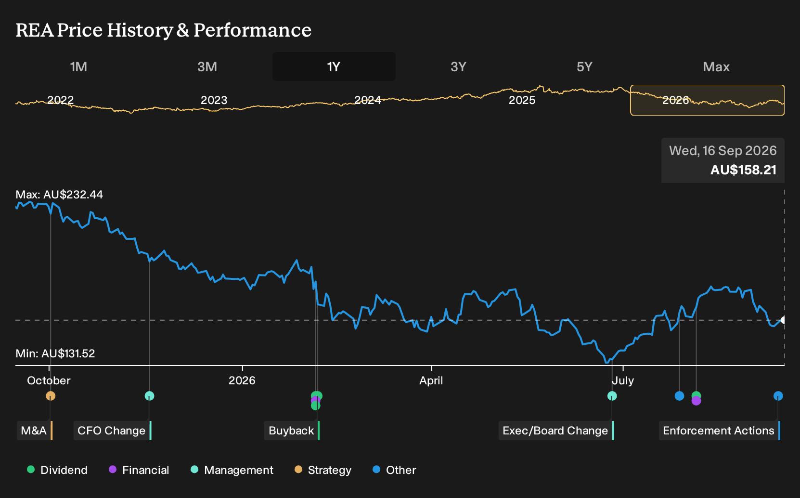
Task: Switch to the 3M range tab
Action: tap(207, 66)
